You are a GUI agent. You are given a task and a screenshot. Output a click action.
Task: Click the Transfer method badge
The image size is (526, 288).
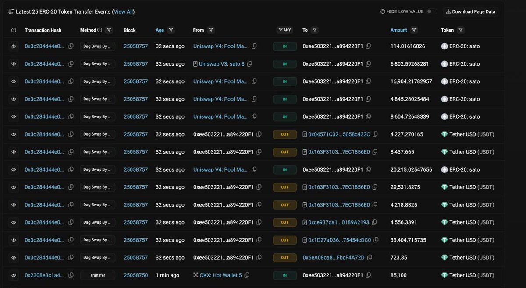click(x=98, y=275)
